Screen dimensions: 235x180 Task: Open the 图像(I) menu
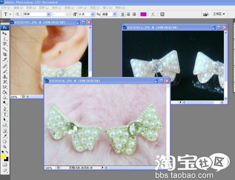coord(31,8)
